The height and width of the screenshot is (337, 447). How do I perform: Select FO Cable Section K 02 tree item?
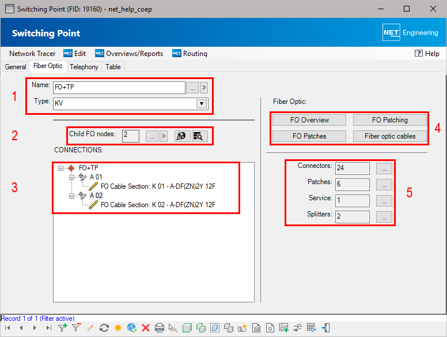(158, 205)
